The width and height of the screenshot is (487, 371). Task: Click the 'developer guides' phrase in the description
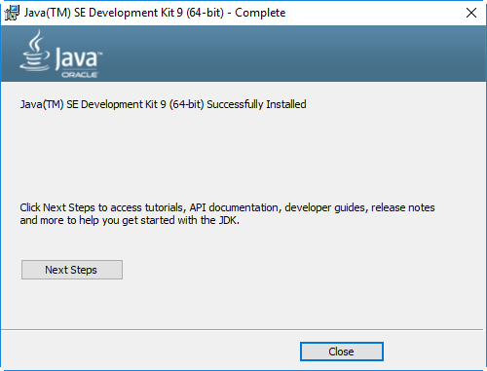326,207
